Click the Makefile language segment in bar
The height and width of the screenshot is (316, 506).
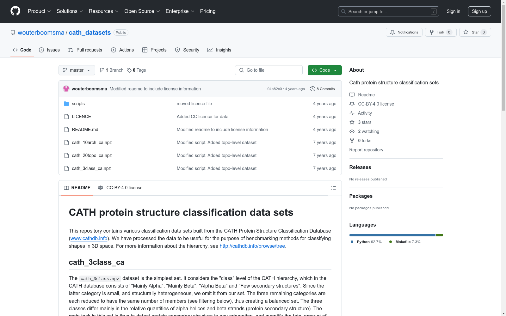coord(440,235)
